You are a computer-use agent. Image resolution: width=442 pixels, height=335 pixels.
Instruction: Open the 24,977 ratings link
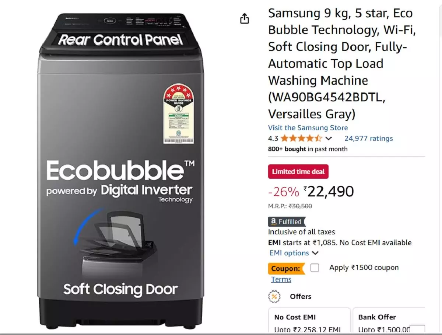pos(369,139)
